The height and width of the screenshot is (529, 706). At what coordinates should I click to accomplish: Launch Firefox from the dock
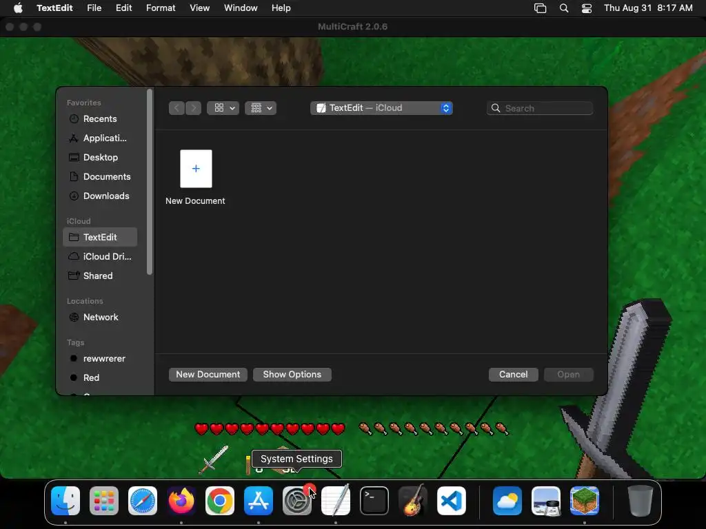[x=181, y=501]
